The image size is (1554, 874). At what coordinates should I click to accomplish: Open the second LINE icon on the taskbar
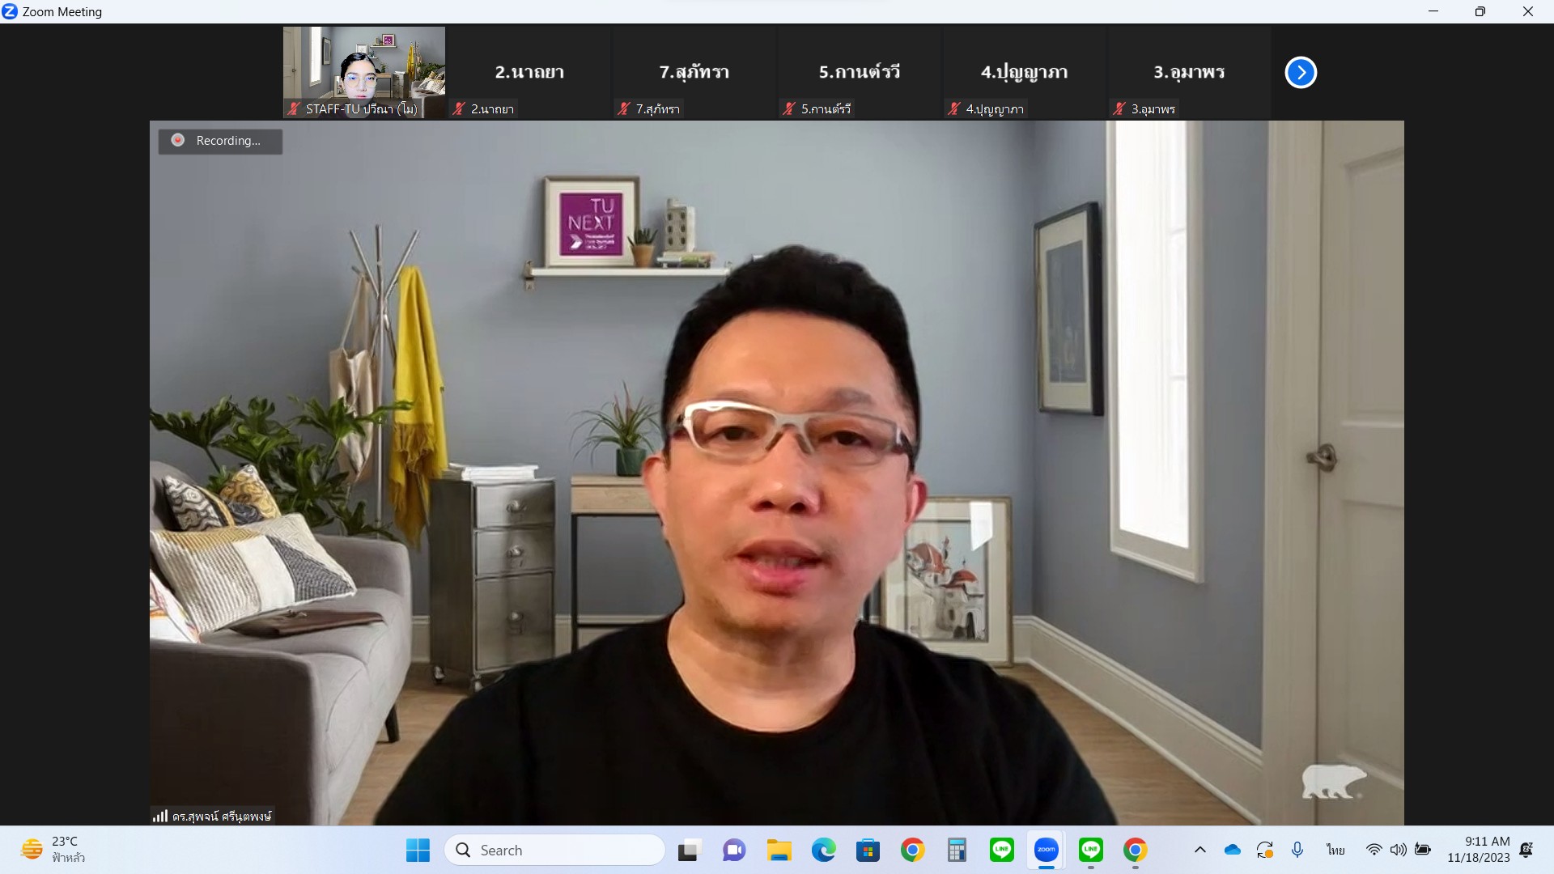[x=1091, y=851]
